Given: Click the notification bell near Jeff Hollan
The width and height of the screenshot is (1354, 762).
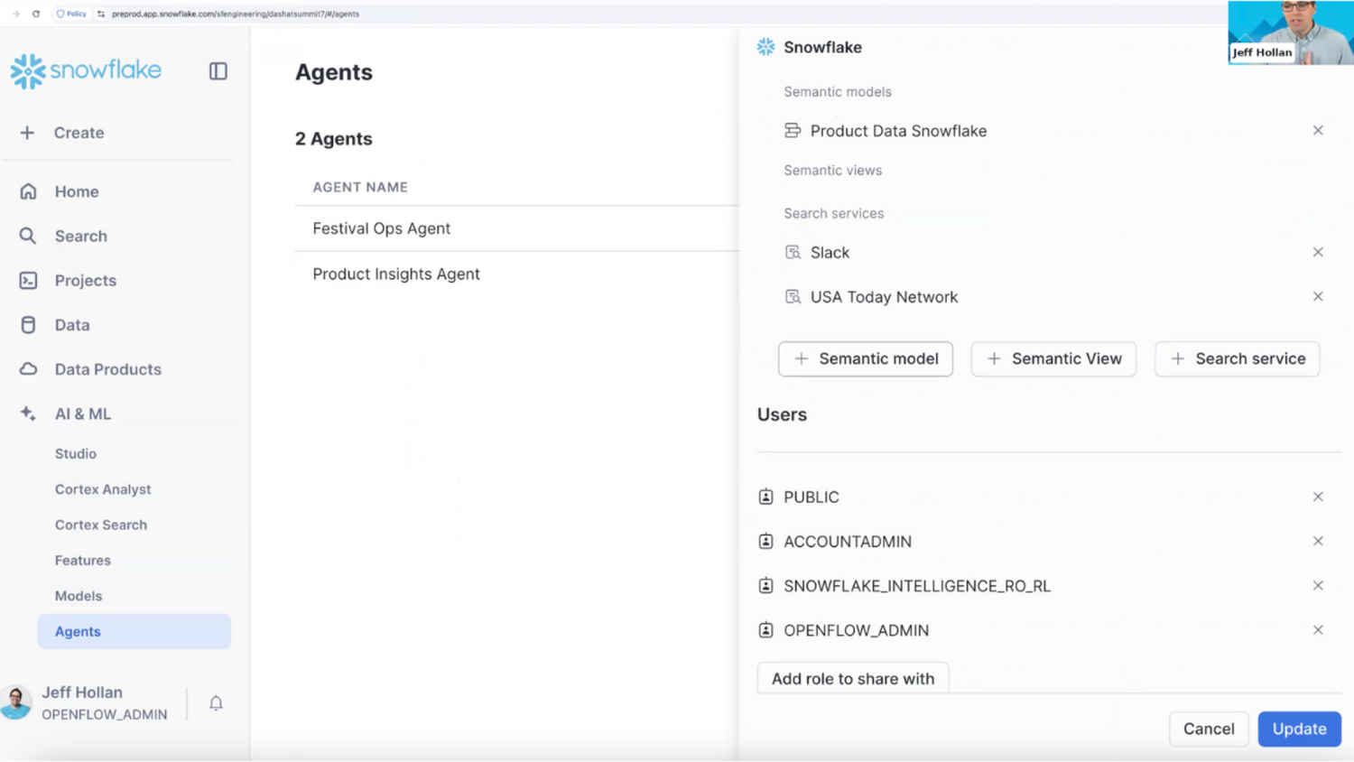Looking at the screenshot, I should pyautogui.click(x=216, y=702).
